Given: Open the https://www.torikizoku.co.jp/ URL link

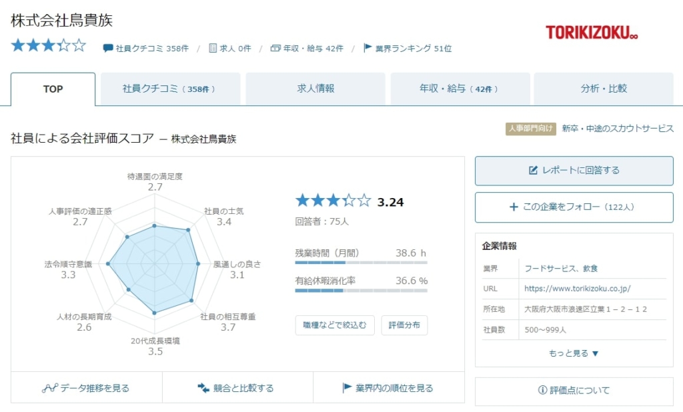Looking at the screenshot, I should coord(577,288).
